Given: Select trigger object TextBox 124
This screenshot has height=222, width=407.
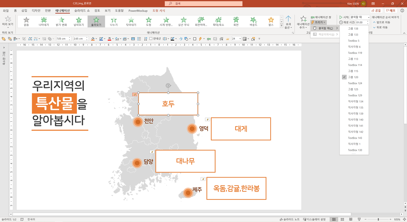Looking at the screenshot, I should [354, 83].
